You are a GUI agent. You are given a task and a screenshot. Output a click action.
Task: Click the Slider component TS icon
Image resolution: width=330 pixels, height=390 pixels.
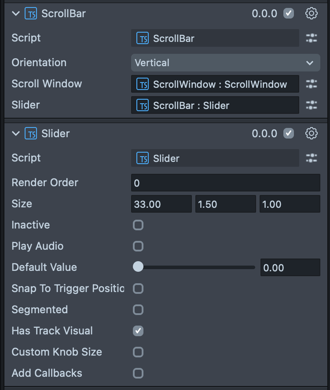(x=31, y=133)
